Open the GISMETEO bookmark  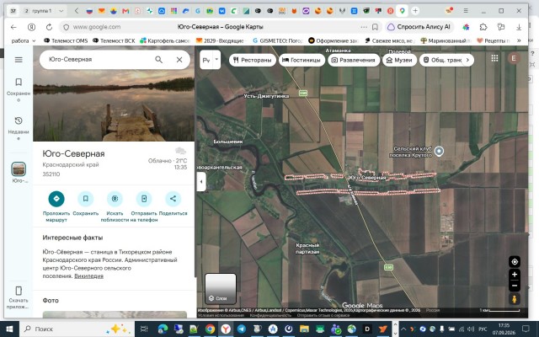point(277,40)
